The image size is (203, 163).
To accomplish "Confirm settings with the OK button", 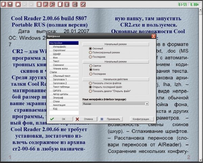I will coord(61,119).
